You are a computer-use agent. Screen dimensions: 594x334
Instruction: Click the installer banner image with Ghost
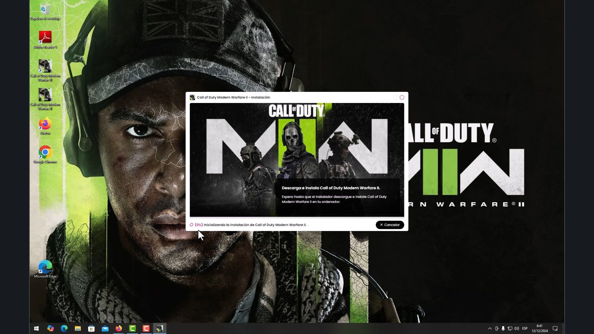(297, 160)
